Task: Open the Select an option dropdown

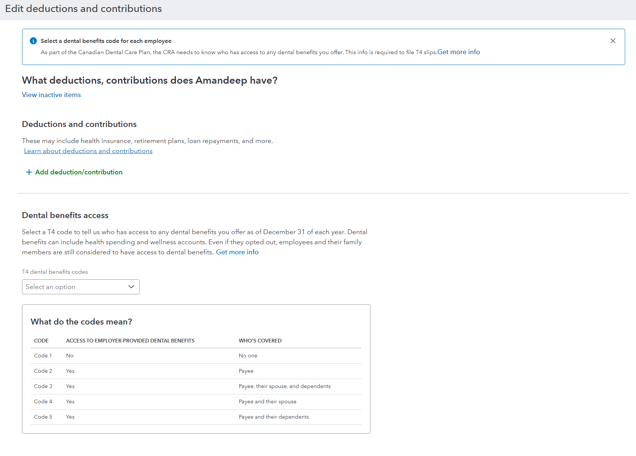Action: click(x=75, y=287)
